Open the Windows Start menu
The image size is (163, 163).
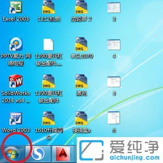12,154
